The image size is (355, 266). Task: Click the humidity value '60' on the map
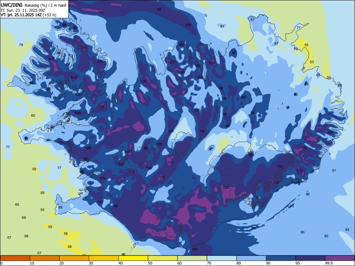click(33, 116)
